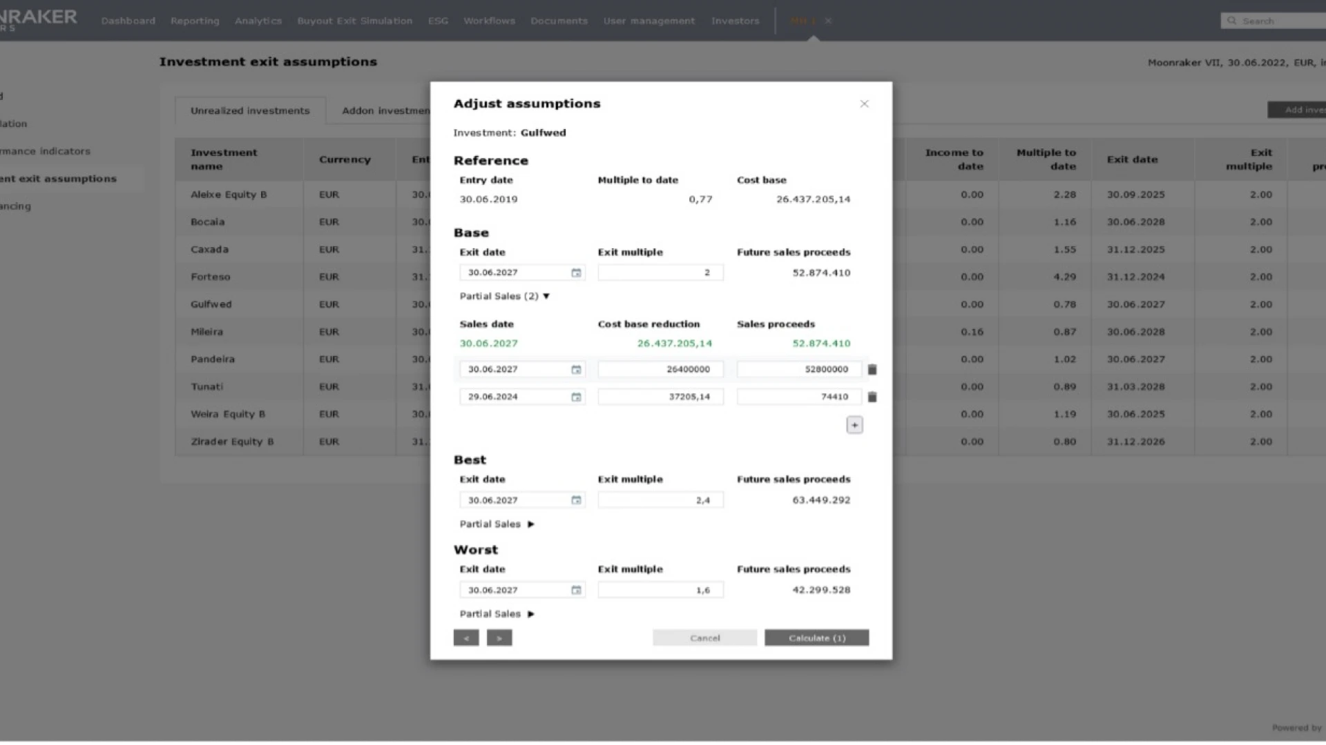Image resolution: width=1326 pixels, height=745 pixels.
Task: Add a new partial sale row
Action: [x=854, y=425]
